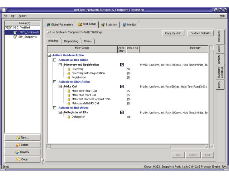229x178 pixels.
Task: Click lock icon beside Make Fast Start Call
Action: 69,95
